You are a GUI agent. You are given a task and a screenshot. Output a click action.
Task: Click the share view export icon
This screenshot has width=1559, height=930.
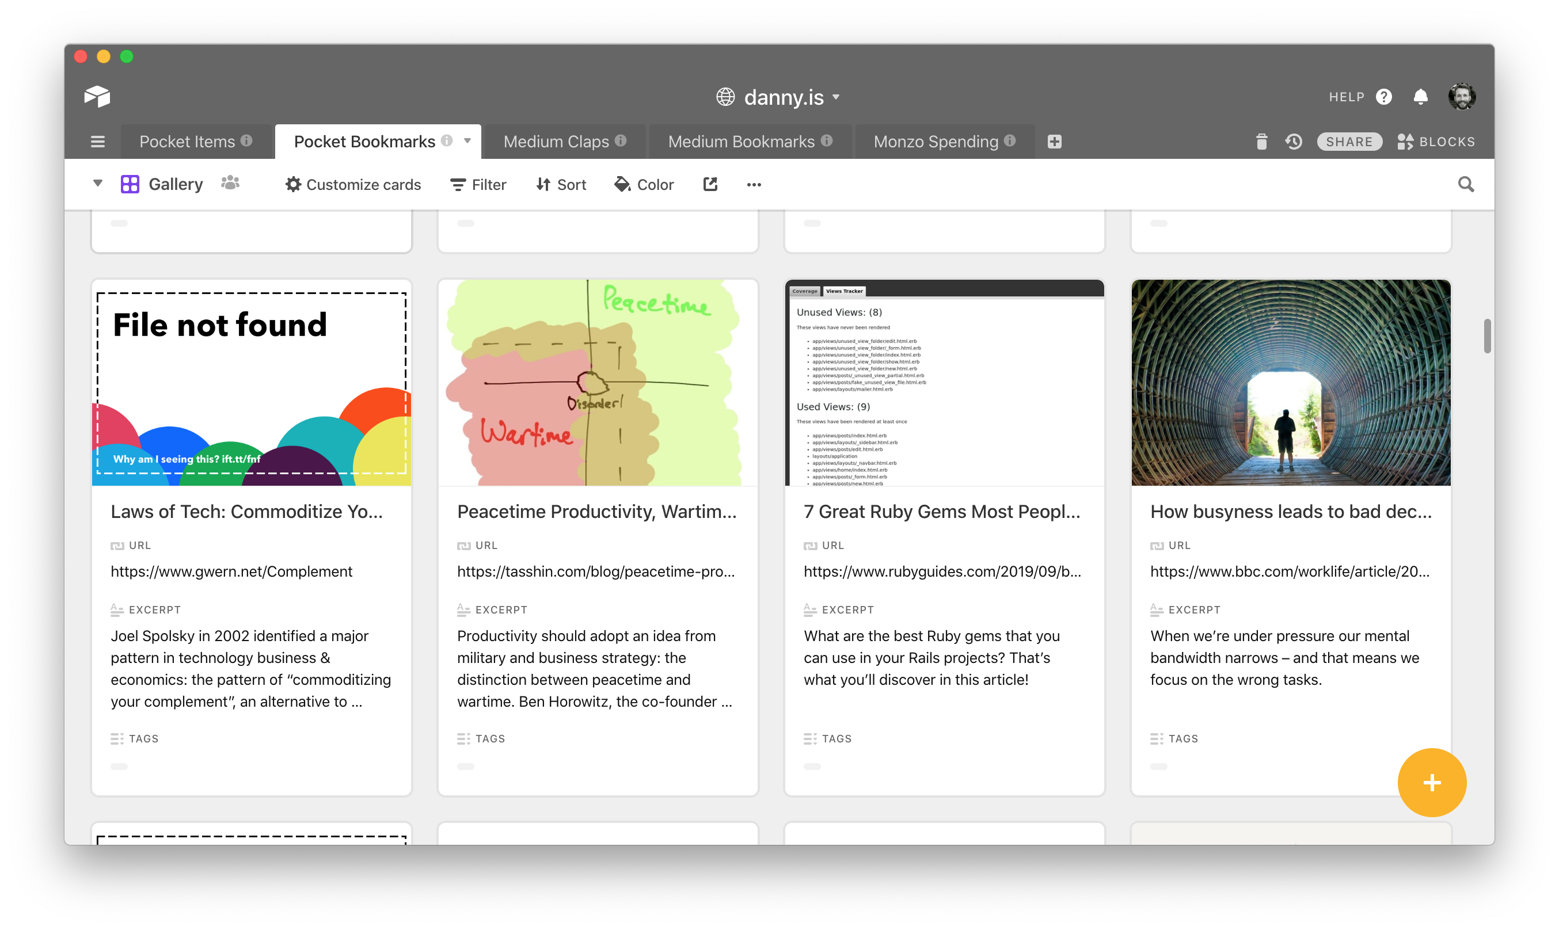tap(710, 184)
